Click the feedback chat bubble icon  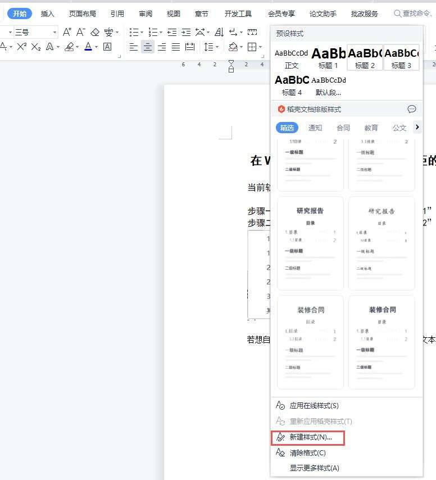point(412,109)
